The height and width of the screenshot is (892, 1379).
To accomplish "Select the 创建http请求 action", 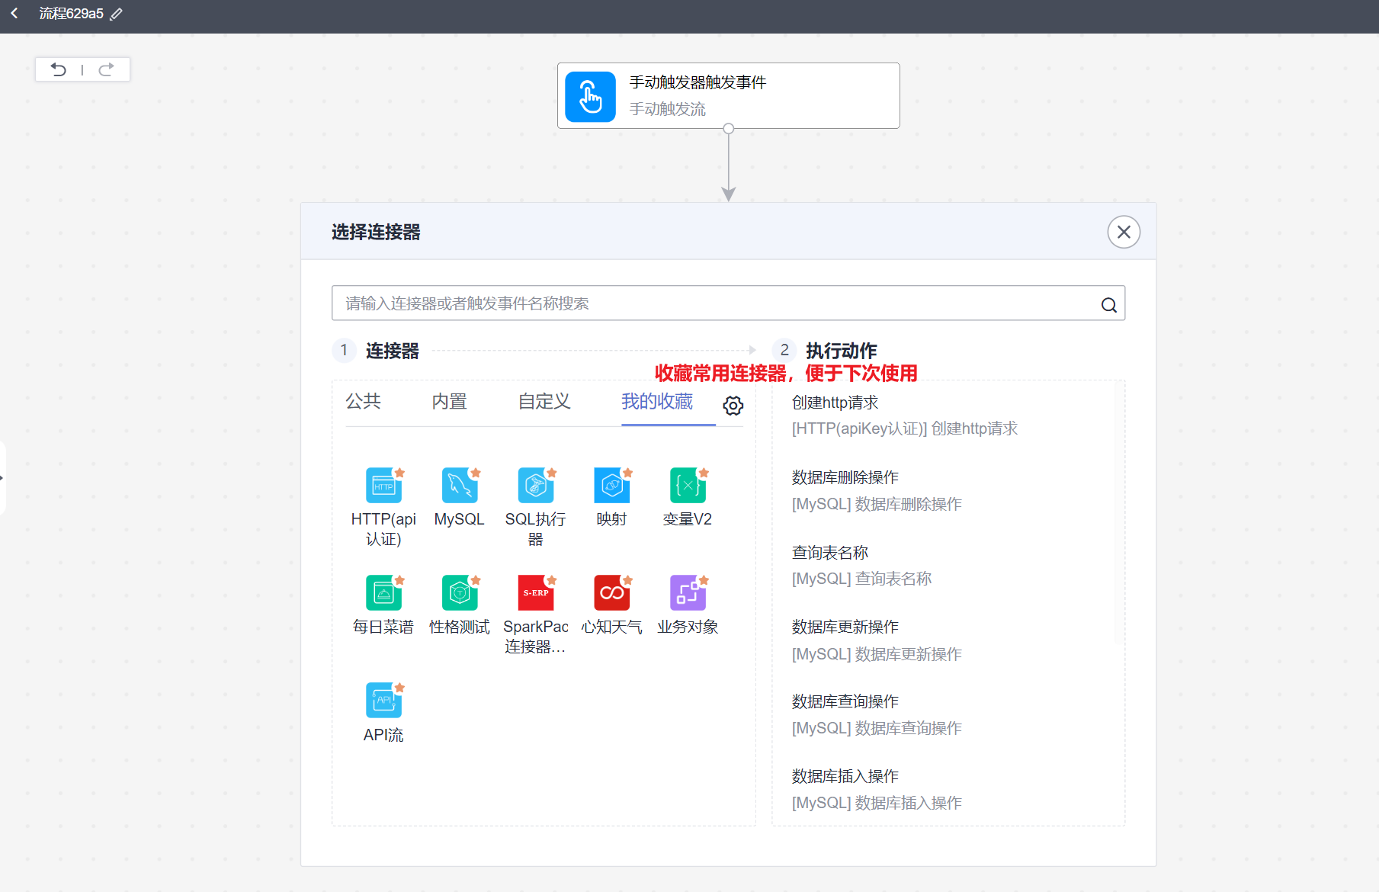I will 835,403.
